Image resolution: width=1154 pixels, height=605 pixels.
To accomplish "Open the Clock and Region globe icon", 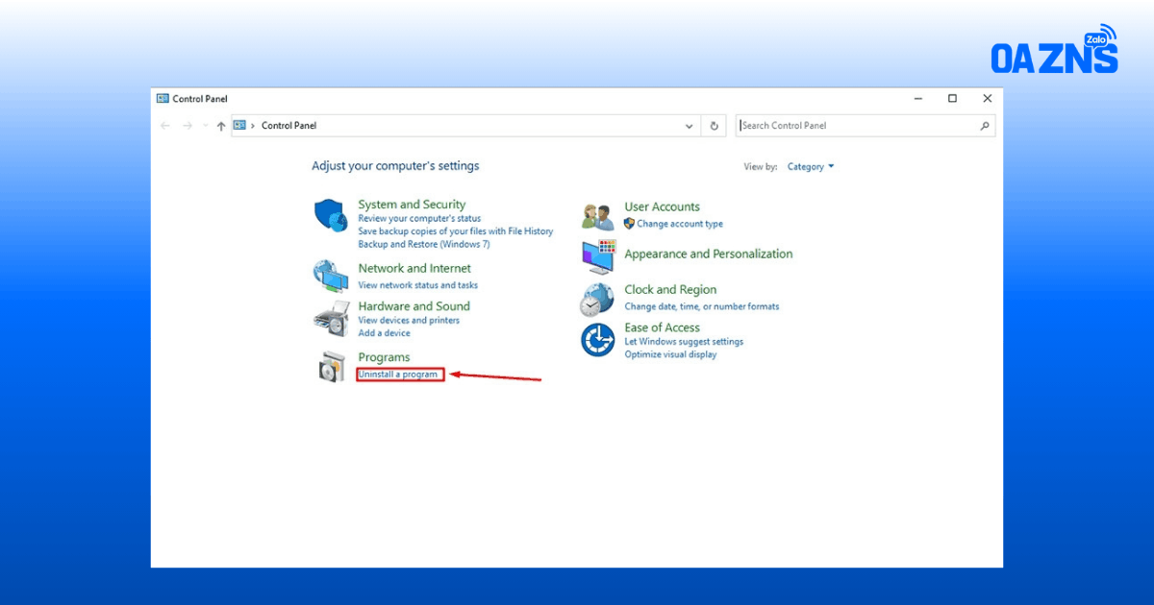I will (596, 300).
